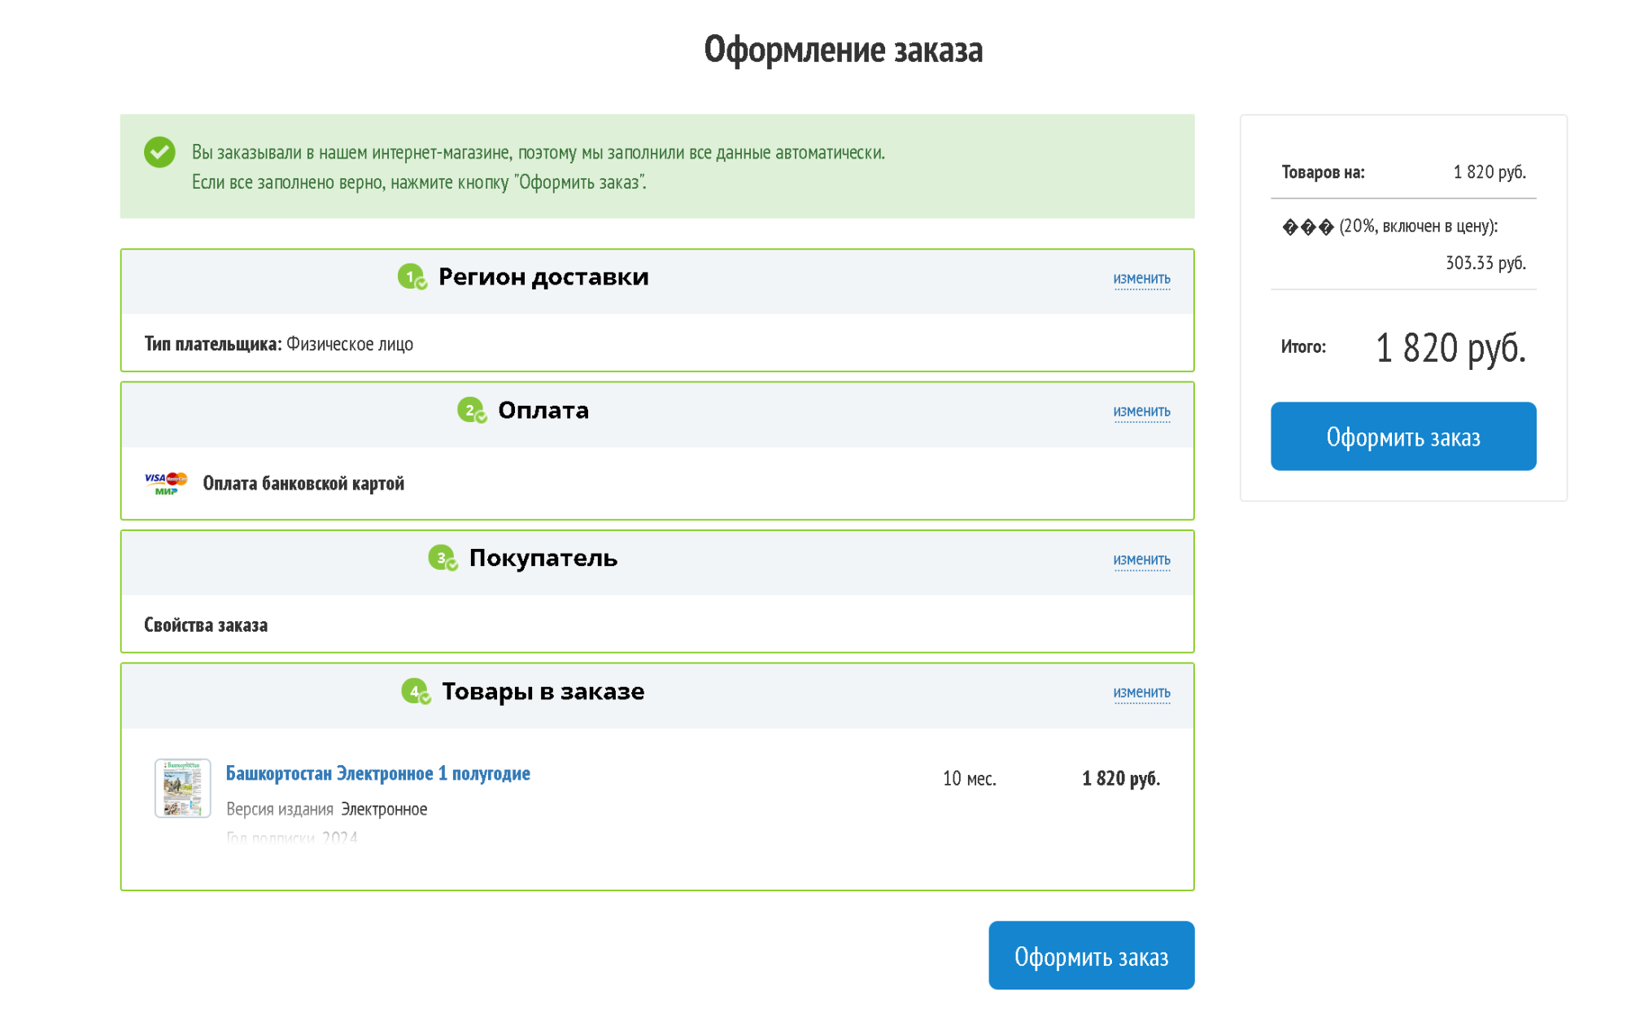
Task: Click the Оформление заказа page title
Action: click(x=844, y=50)
